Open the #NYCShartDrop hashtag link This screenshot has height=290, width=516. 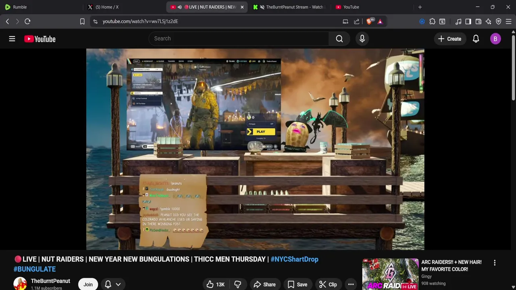[294, 259]
